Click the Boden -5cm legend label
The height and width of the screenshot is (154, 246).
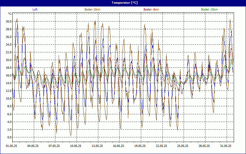(151, 10)
